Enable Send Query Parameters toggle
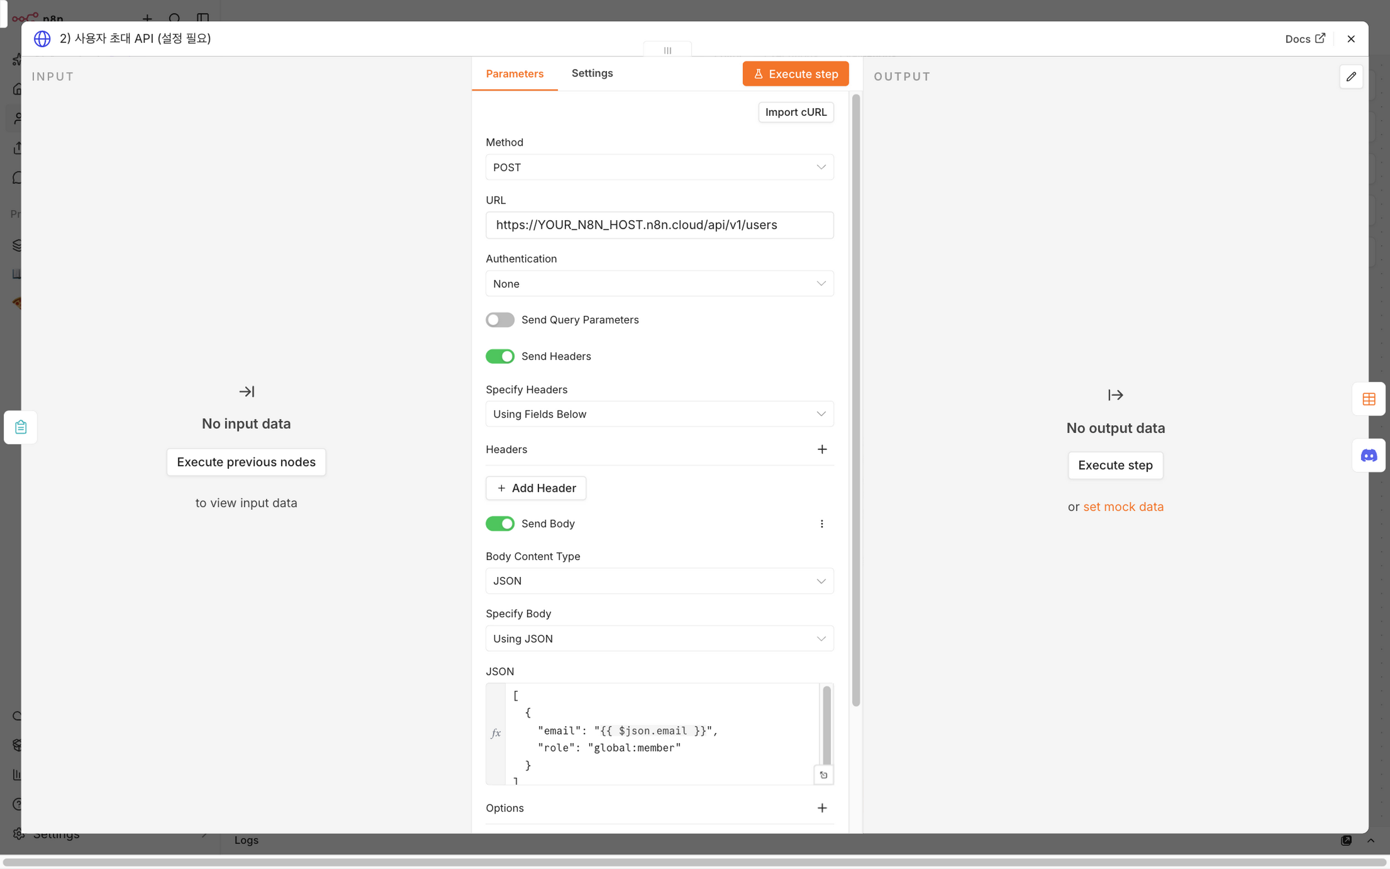This screenshot has width=1390, height=869. 500,320
